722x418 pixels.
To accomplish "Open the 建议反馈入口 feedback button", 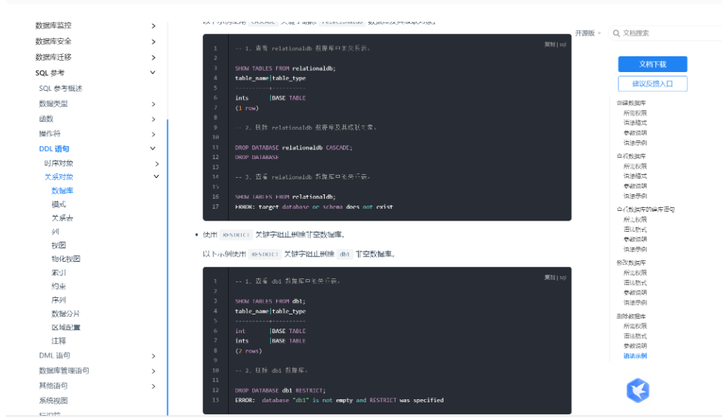I will [652, 83].
